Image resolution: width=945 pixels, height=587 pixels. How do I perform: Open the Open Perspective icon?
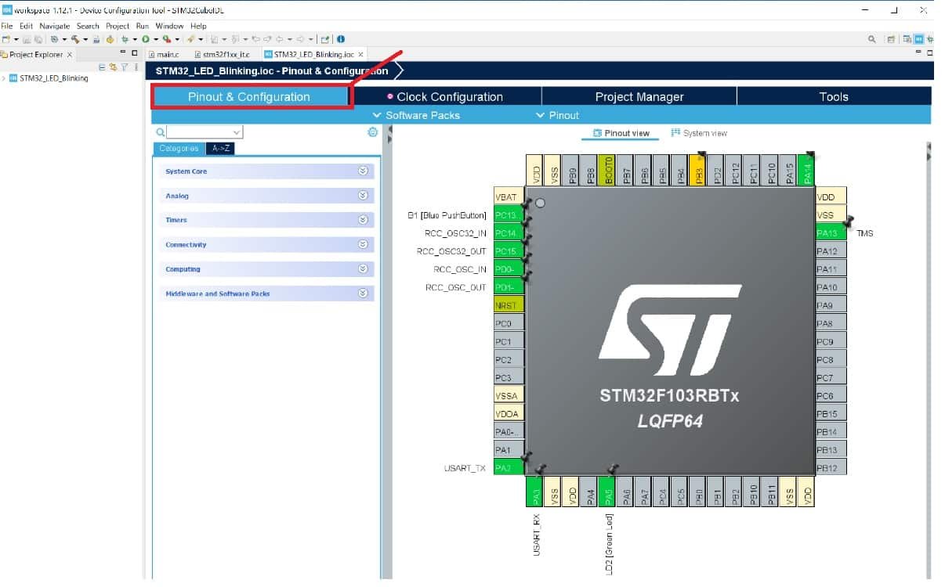(x=891, y=38)
